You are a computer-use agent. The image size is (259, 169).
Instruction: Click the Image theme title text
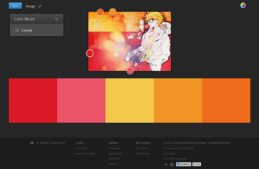(30, 6)
